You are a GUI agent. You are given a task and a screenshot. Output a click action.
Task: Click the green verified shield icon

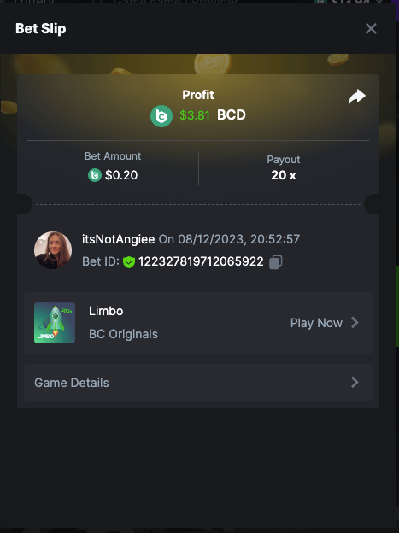[x=129, y=262]
